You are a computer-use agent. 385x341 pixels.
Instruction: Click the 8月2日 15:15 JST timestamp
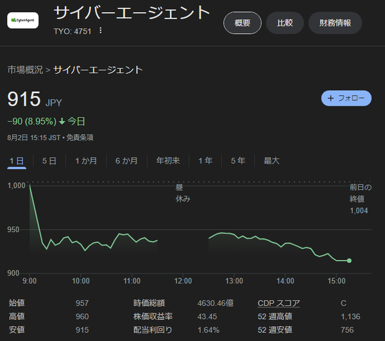[x=33, y=138]
